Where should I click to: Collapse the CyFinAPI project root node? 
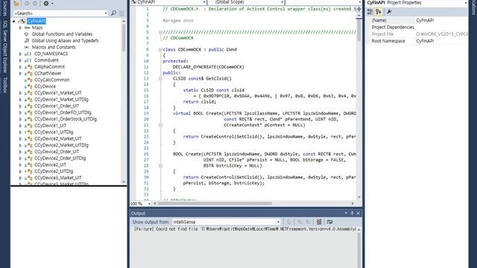pyautogui.click(x=13, y=21)
